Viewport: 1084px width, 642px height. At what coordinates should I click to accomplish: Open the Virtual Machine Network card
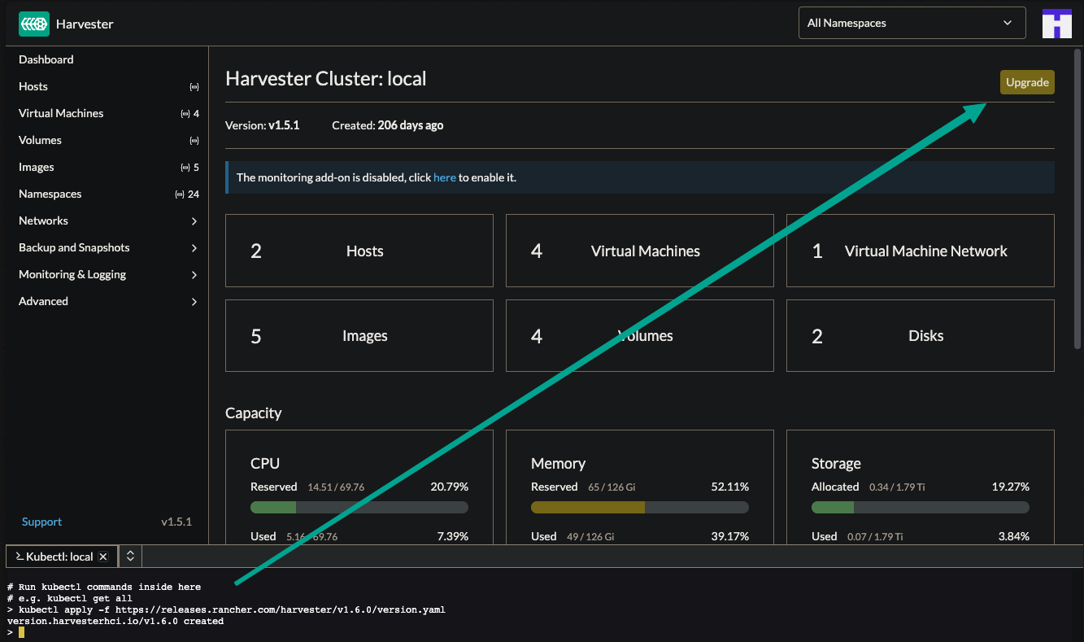(x=921, y=251)
